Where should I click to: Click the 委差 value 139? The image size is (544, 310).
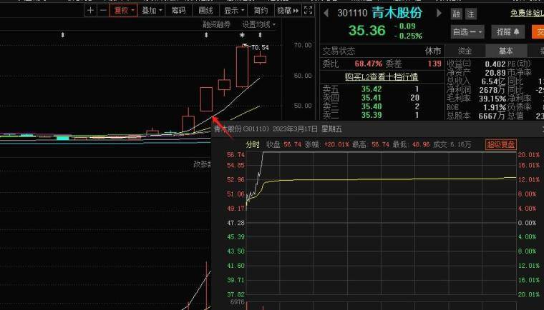434,64
